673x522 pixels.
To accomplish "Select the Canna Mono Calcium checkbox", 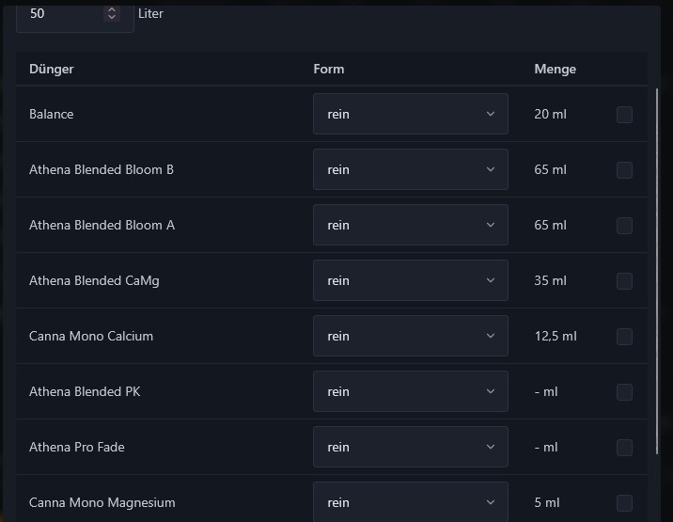I will coord(624,337).
